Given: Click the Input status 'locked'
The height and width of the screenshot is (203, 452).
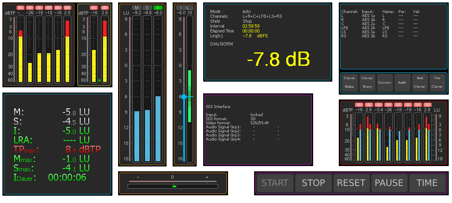Looking at the screenshot, I should point(257,115).
